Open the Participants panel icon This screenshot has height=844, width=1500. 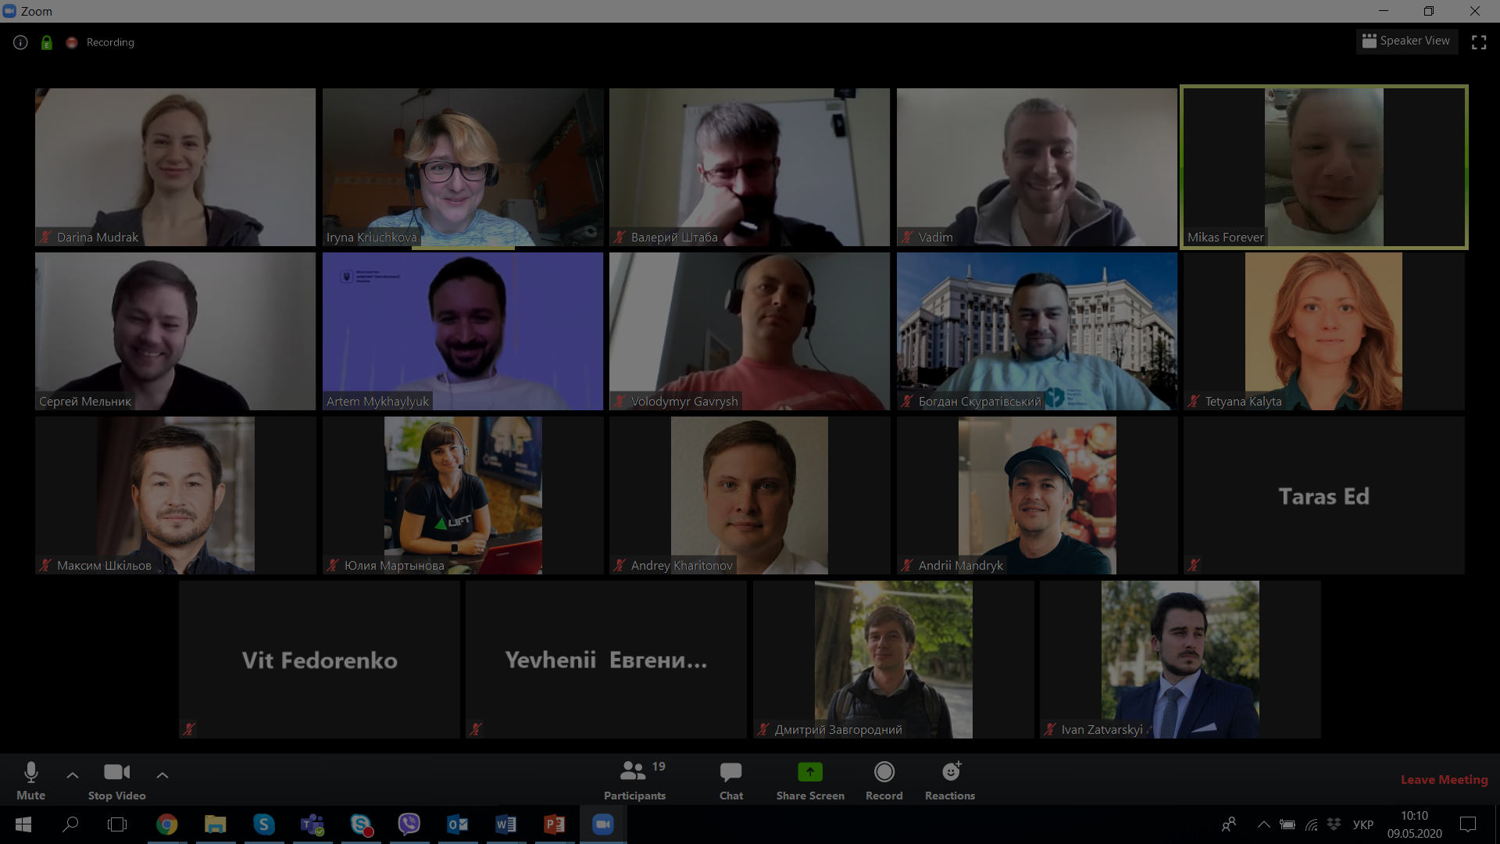633,772
